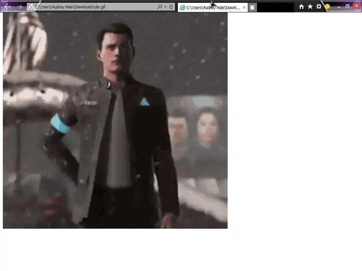Go to the Home page icon
Viewport: 362px width, 271px height.
302,7
